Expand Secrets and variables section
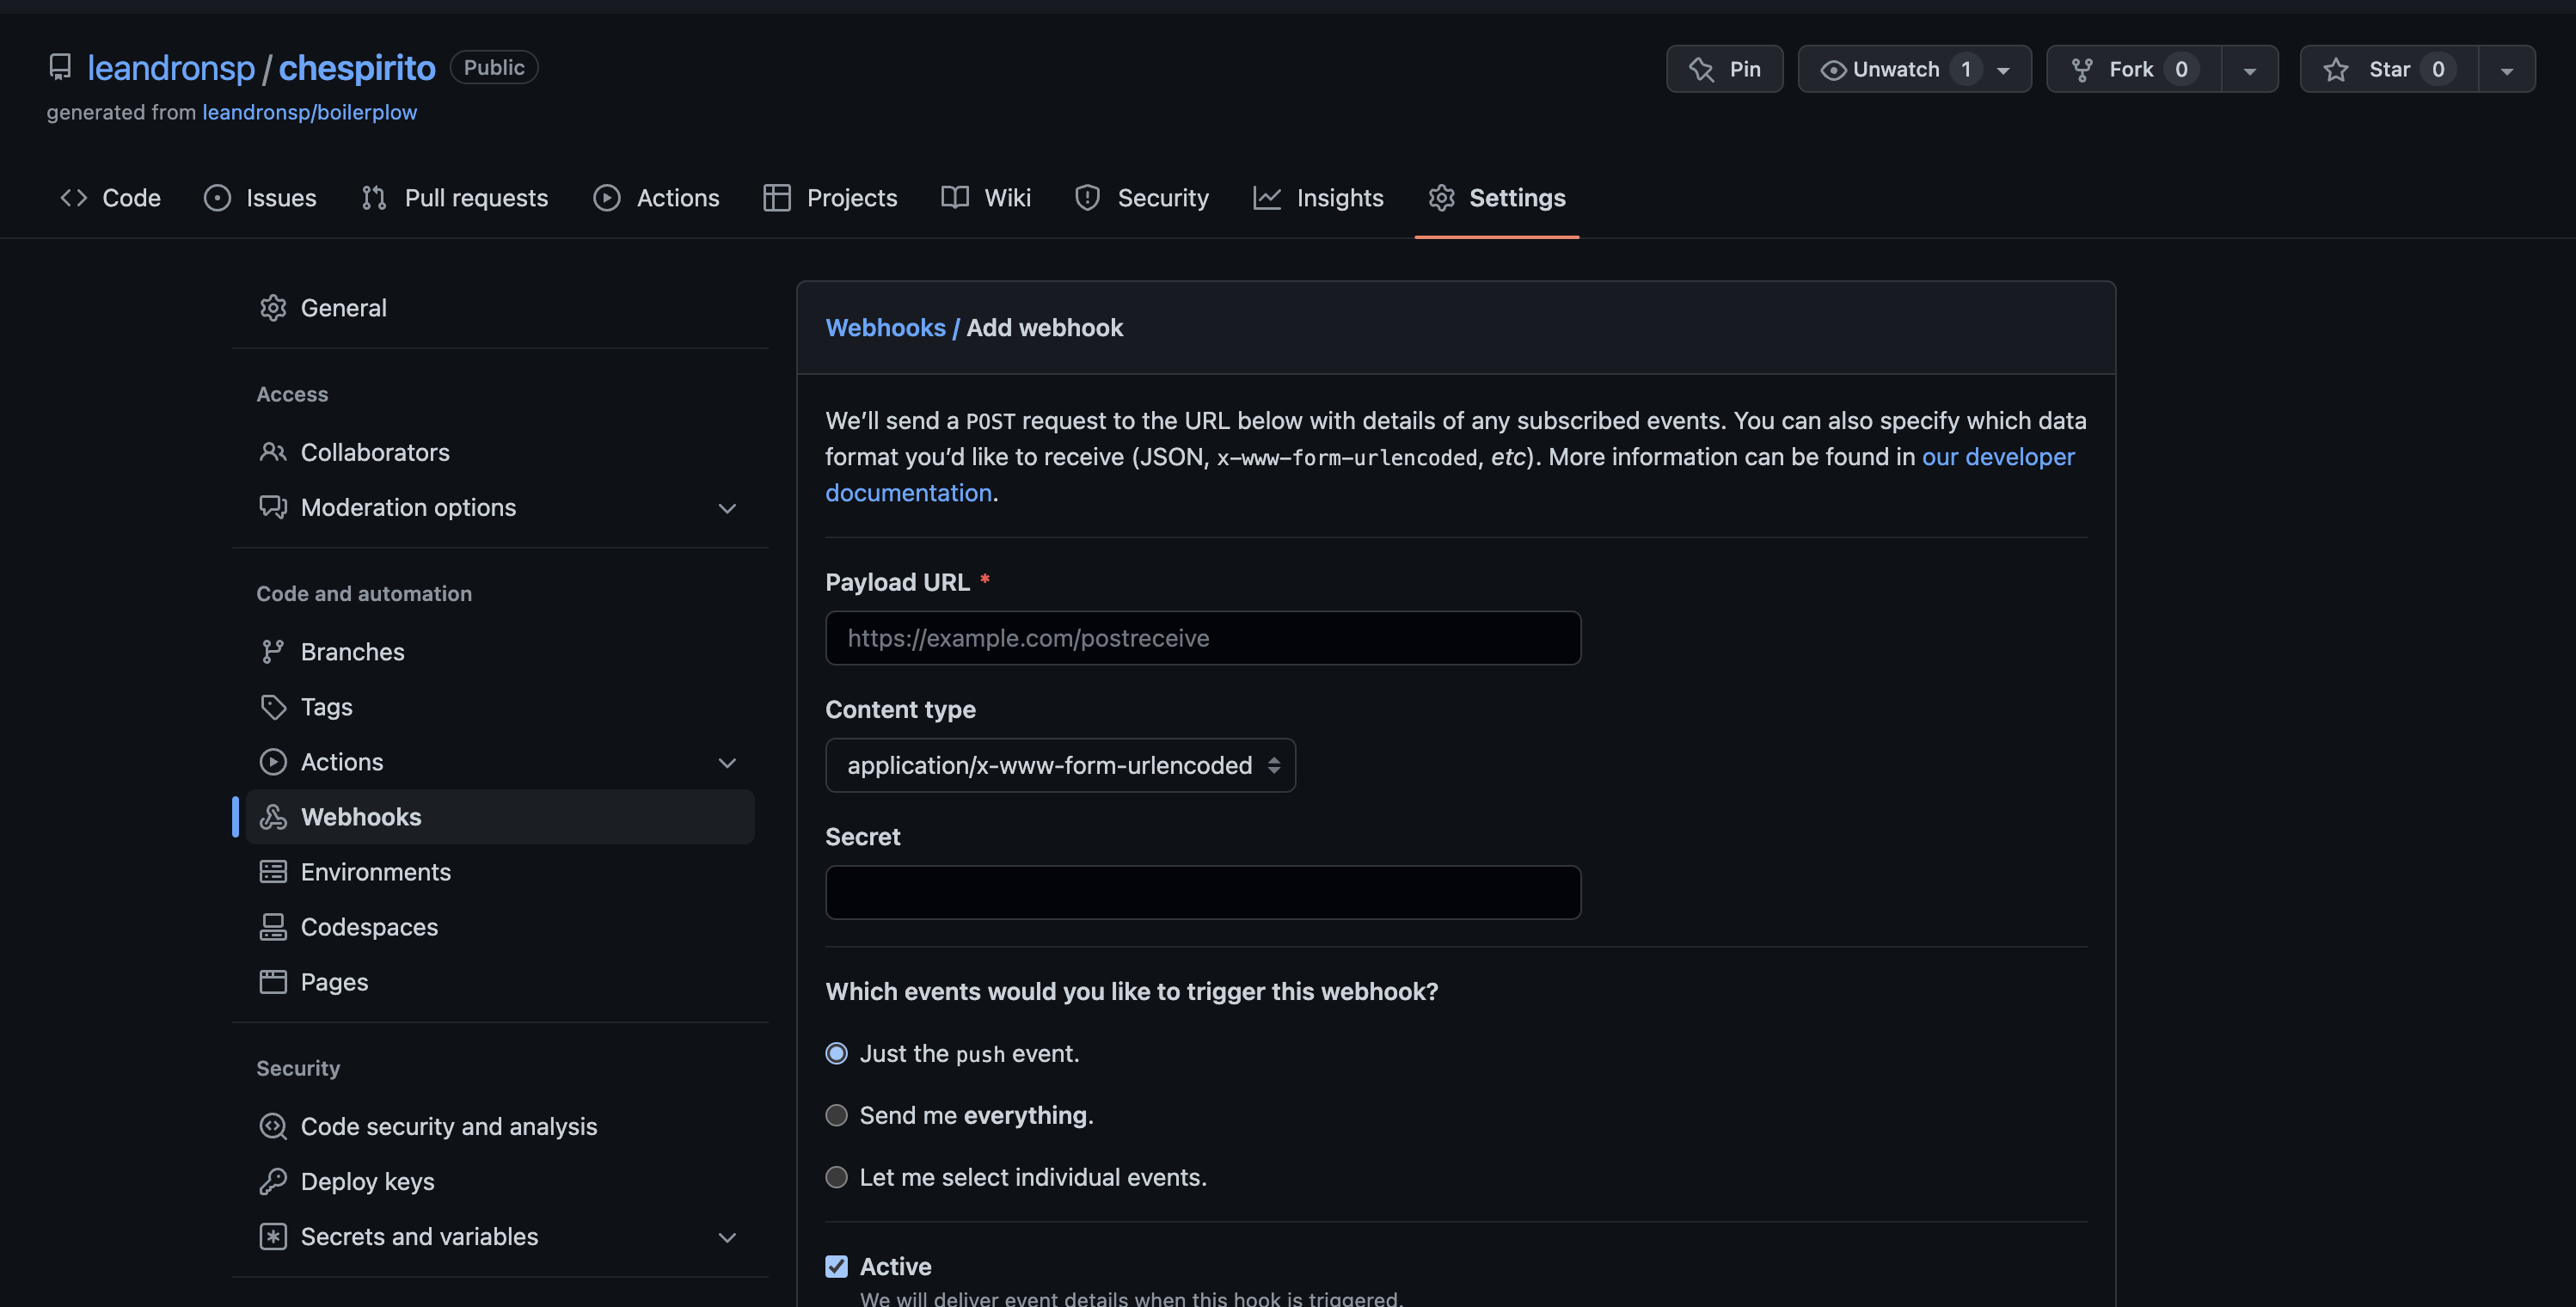Screen dimensions: 2576x1307 pos(727,1237)
